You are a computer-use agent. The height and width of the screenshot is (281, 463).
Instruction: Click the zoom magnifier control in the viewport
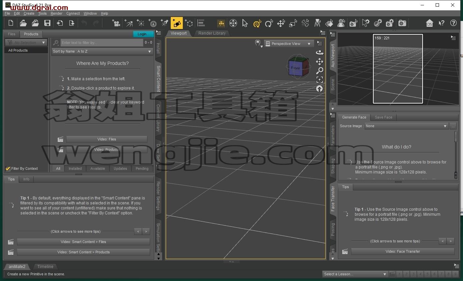point(320,71)
